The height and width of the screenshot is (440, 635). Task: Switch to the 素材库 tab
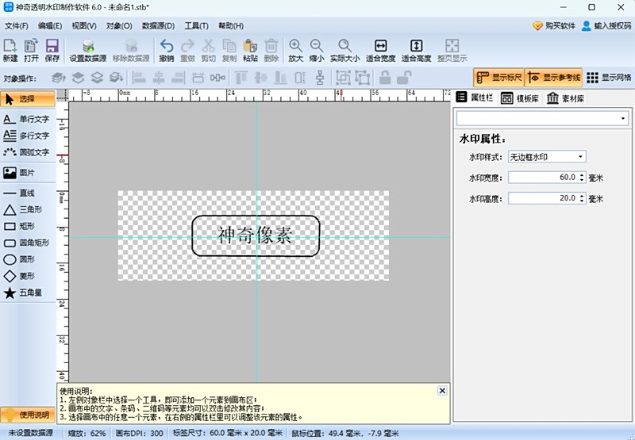565,98
